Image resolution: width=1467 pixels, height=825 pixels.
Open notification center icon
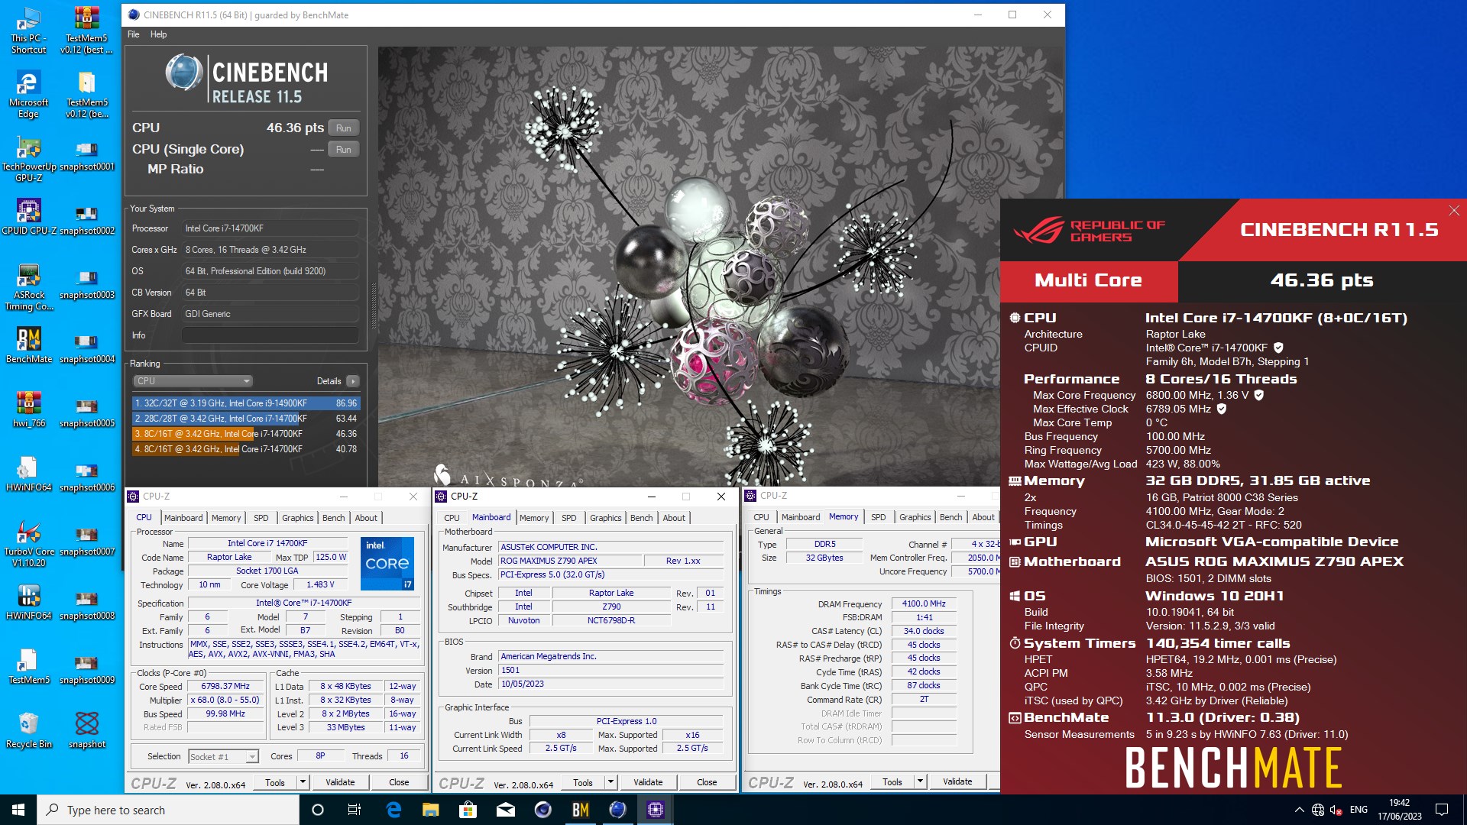click(x=1442, y=810)
